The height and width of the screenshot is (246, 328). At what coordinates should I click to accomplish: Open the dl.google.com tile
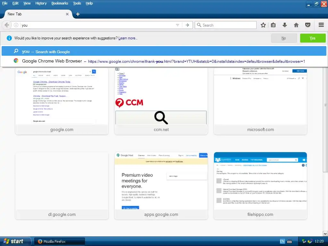(x=62, y=186)
